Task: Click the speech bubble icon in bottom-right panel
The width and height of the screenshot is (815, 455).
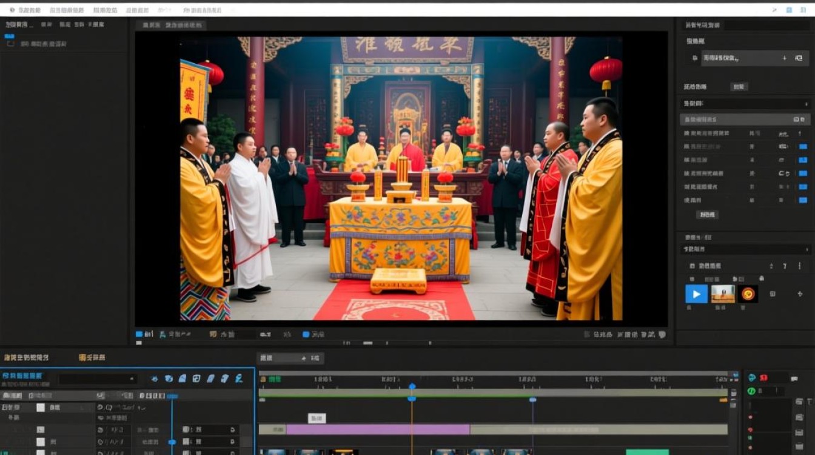Action: coord(794,379)
